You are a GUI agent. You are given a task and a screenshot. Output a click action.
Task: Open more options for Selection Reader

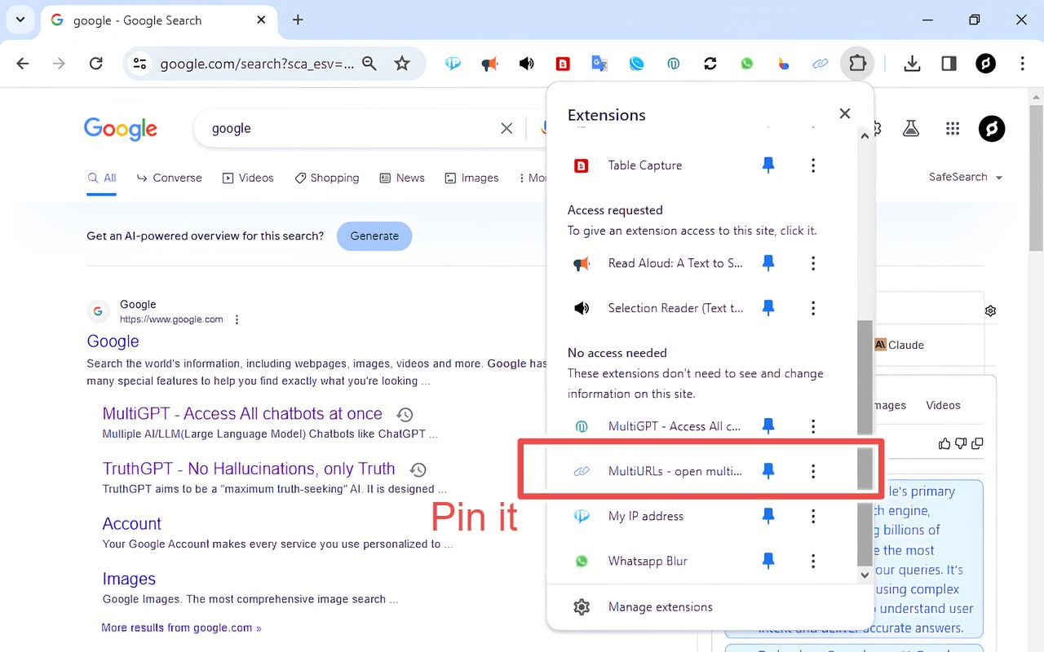pos(813,308)
